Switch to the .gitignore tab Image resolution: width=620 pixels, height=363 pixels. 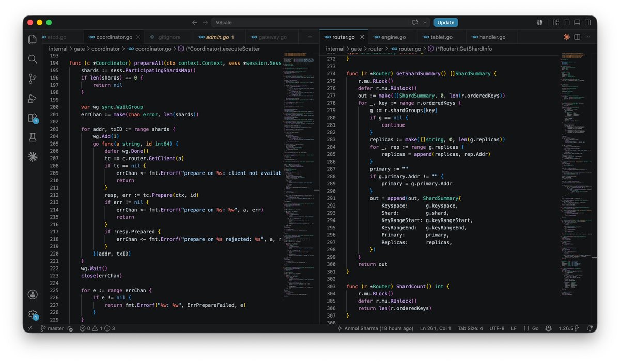tap(168, 37)
